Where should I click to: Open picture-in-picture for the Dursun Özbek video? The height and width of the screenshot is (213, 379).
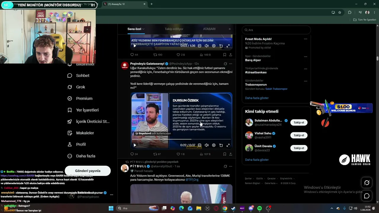[221, 145]
